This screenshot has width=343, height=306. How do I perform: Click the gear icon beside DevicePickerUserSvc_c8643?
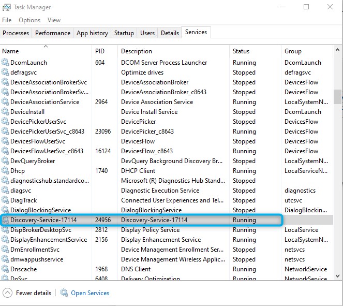tap(5, 132)
